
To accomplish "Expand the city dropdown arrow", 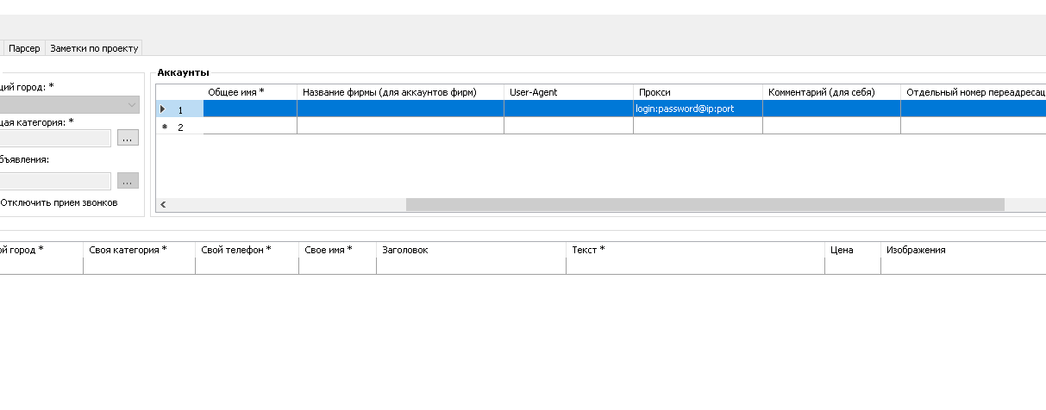I will [x=131, y=105].
